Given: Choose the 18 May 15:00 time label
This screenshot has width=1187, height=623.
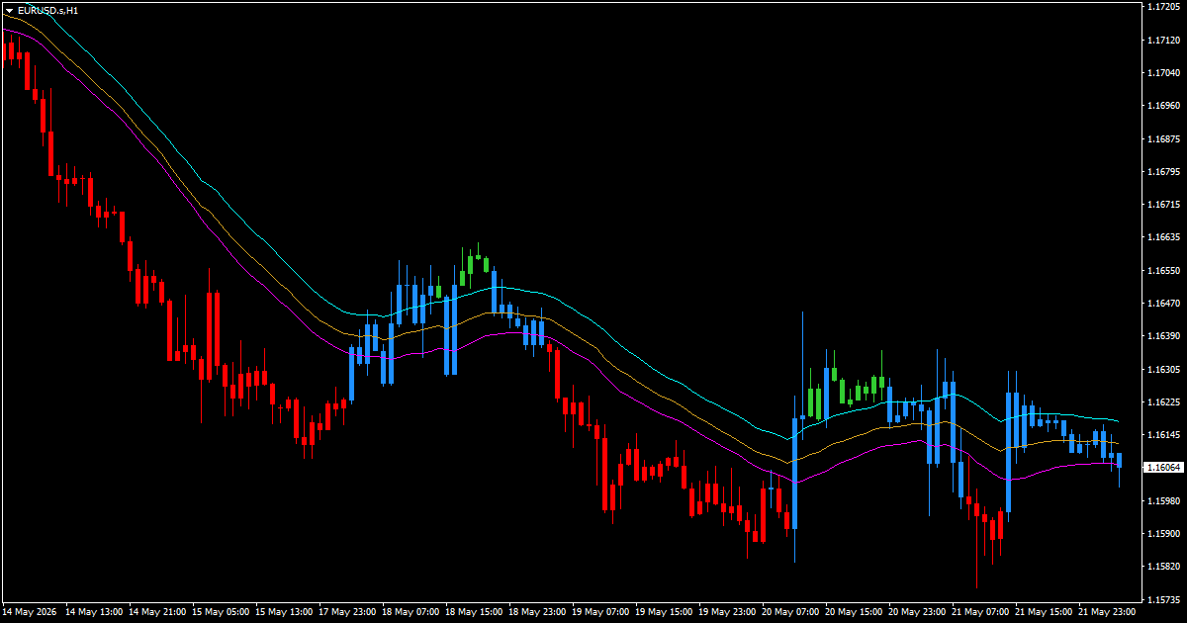Looking at the screenshot, I should coord(474,612).
